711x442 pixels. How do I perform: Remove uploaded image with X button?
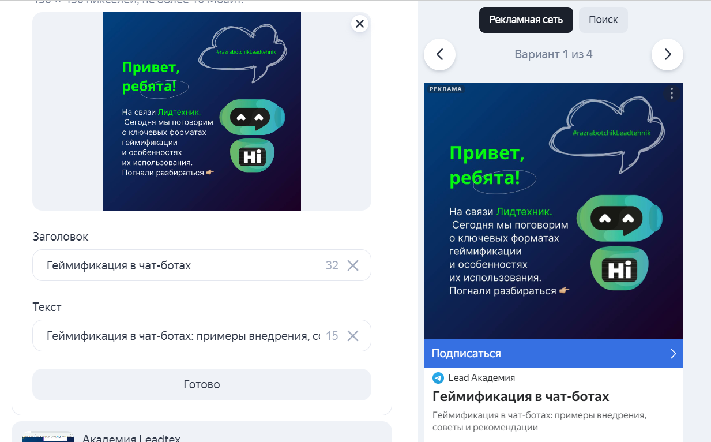pyautogui.click(x=360, y=24)
